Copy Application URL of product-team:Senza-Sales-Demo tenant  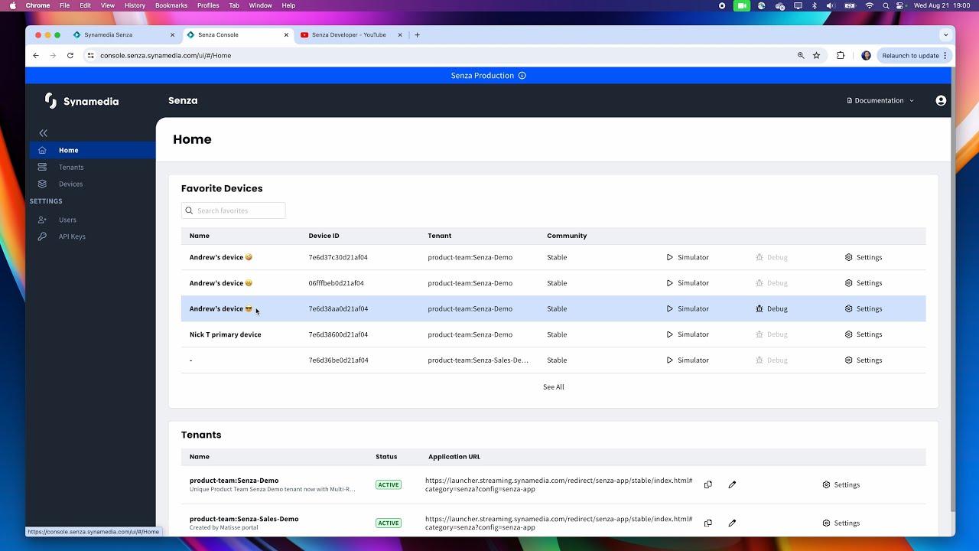pos(708,523)
